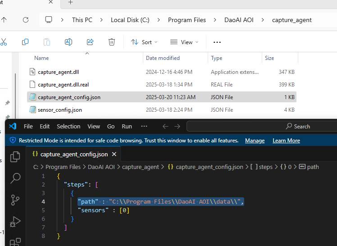Image resolution: width=337 pixels, height=246 pixels.
Task: Open a new File Explorer tab with plus
Action: coord(70,2)
